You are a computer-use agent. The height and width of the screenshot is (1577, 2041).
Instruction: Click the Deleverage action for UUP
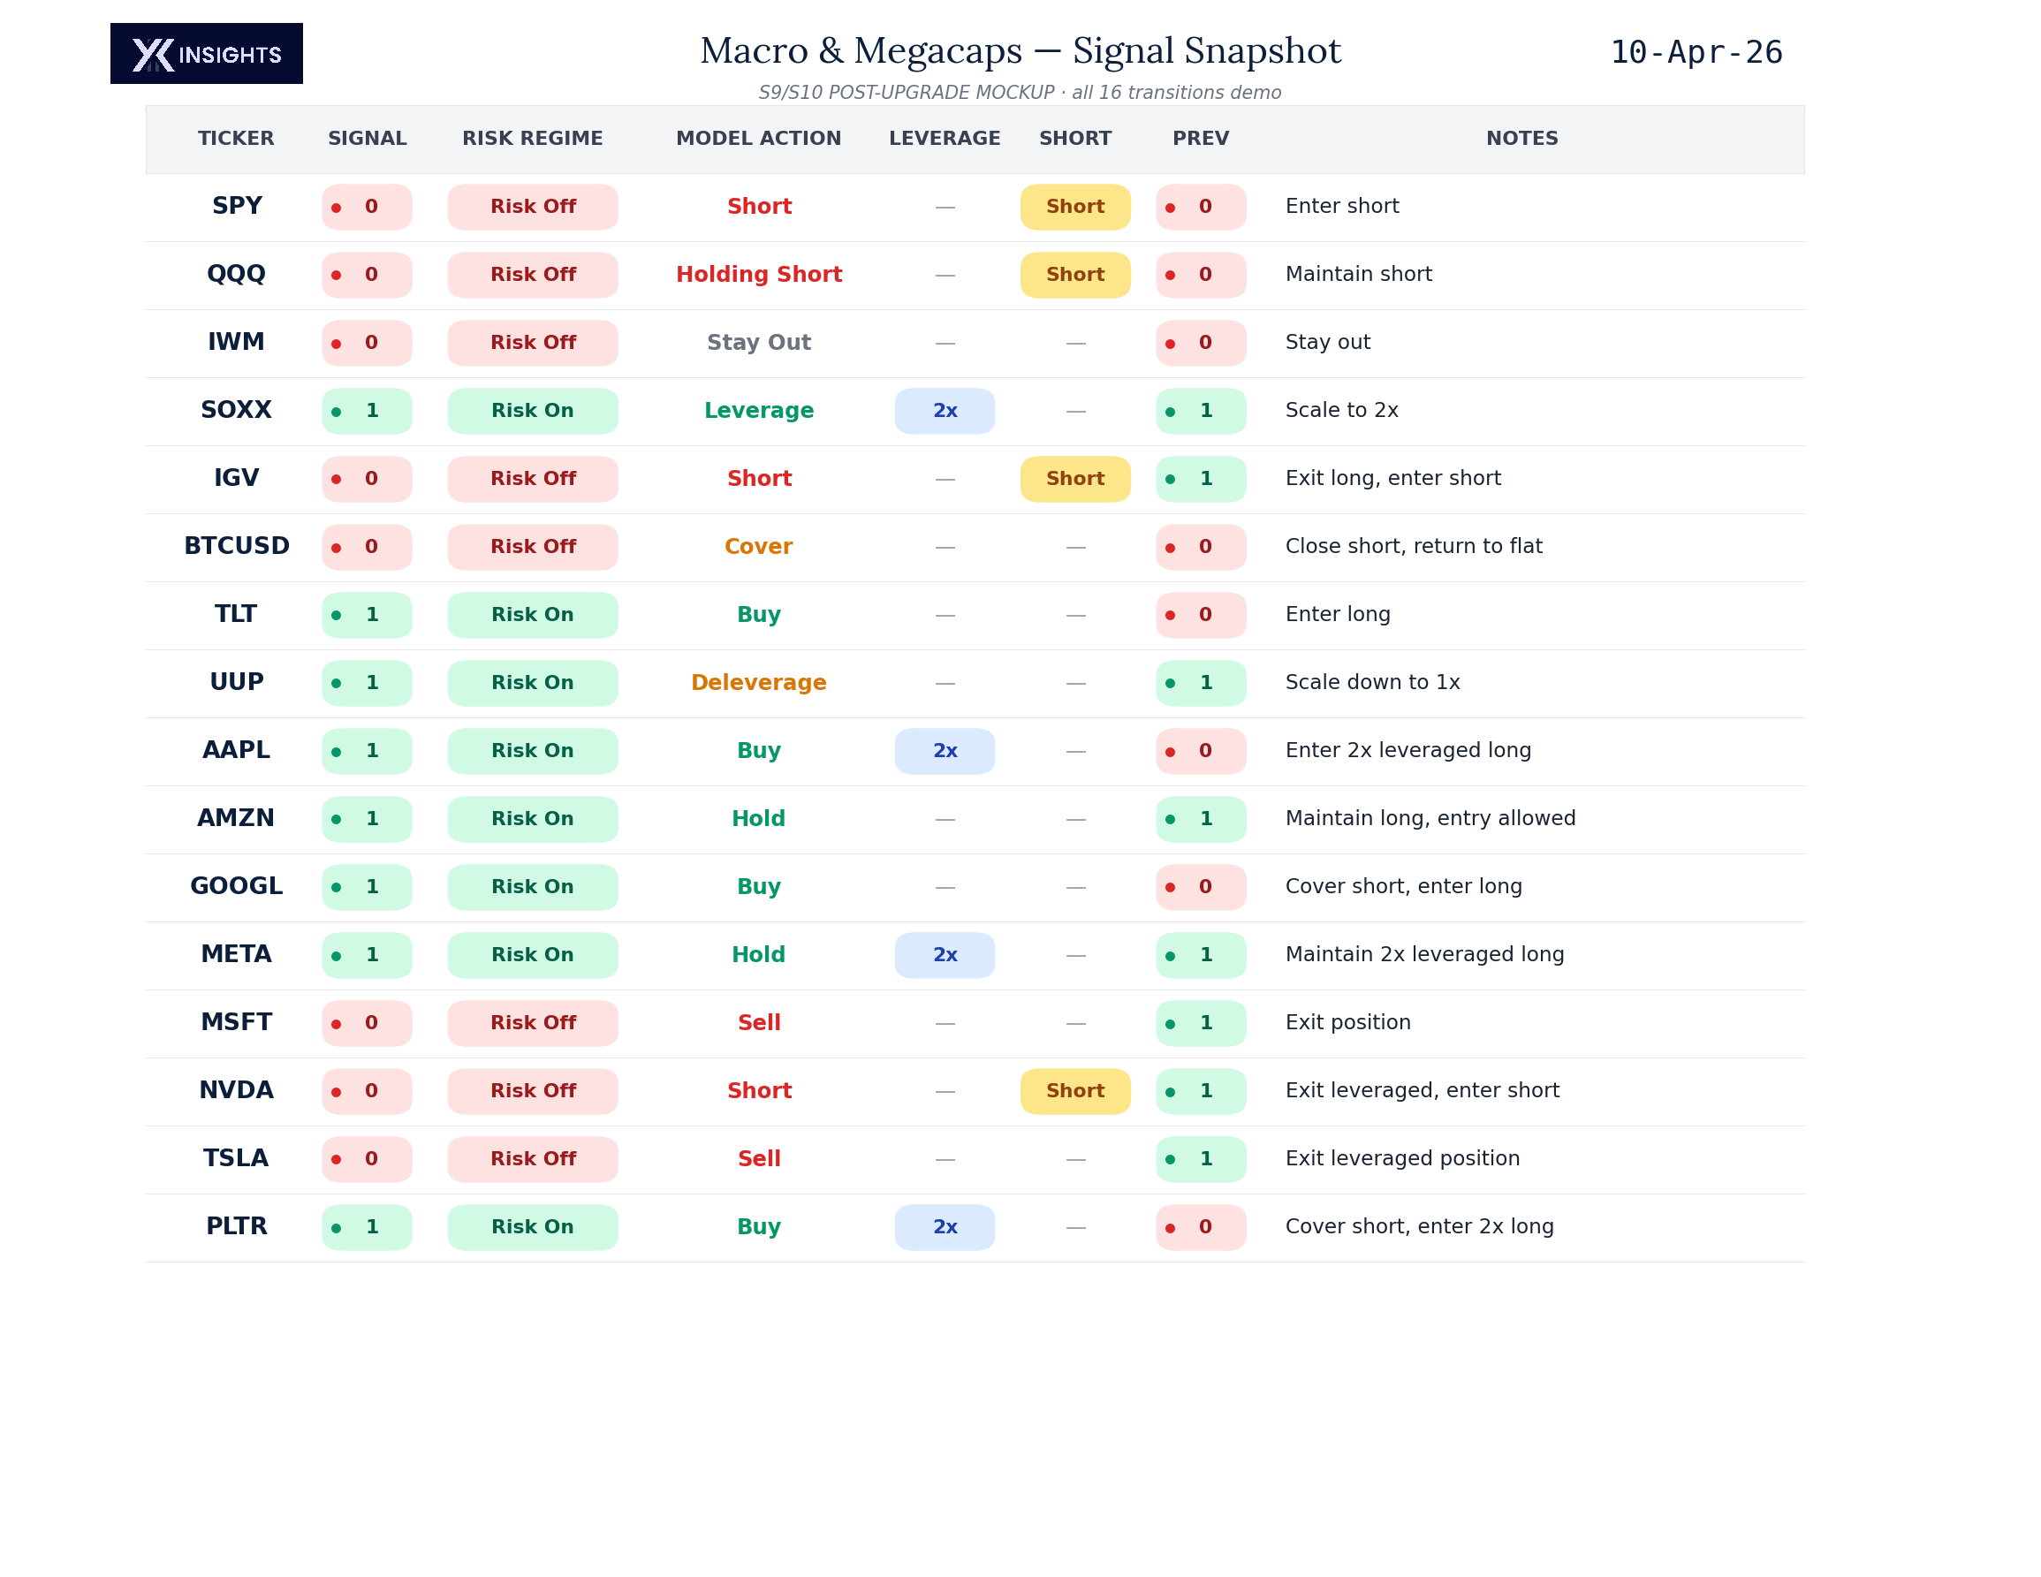tap(758, 683)
